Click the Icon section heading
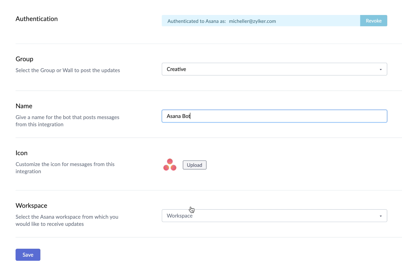This screenshot has height=272, width=402. coord(21,153)
